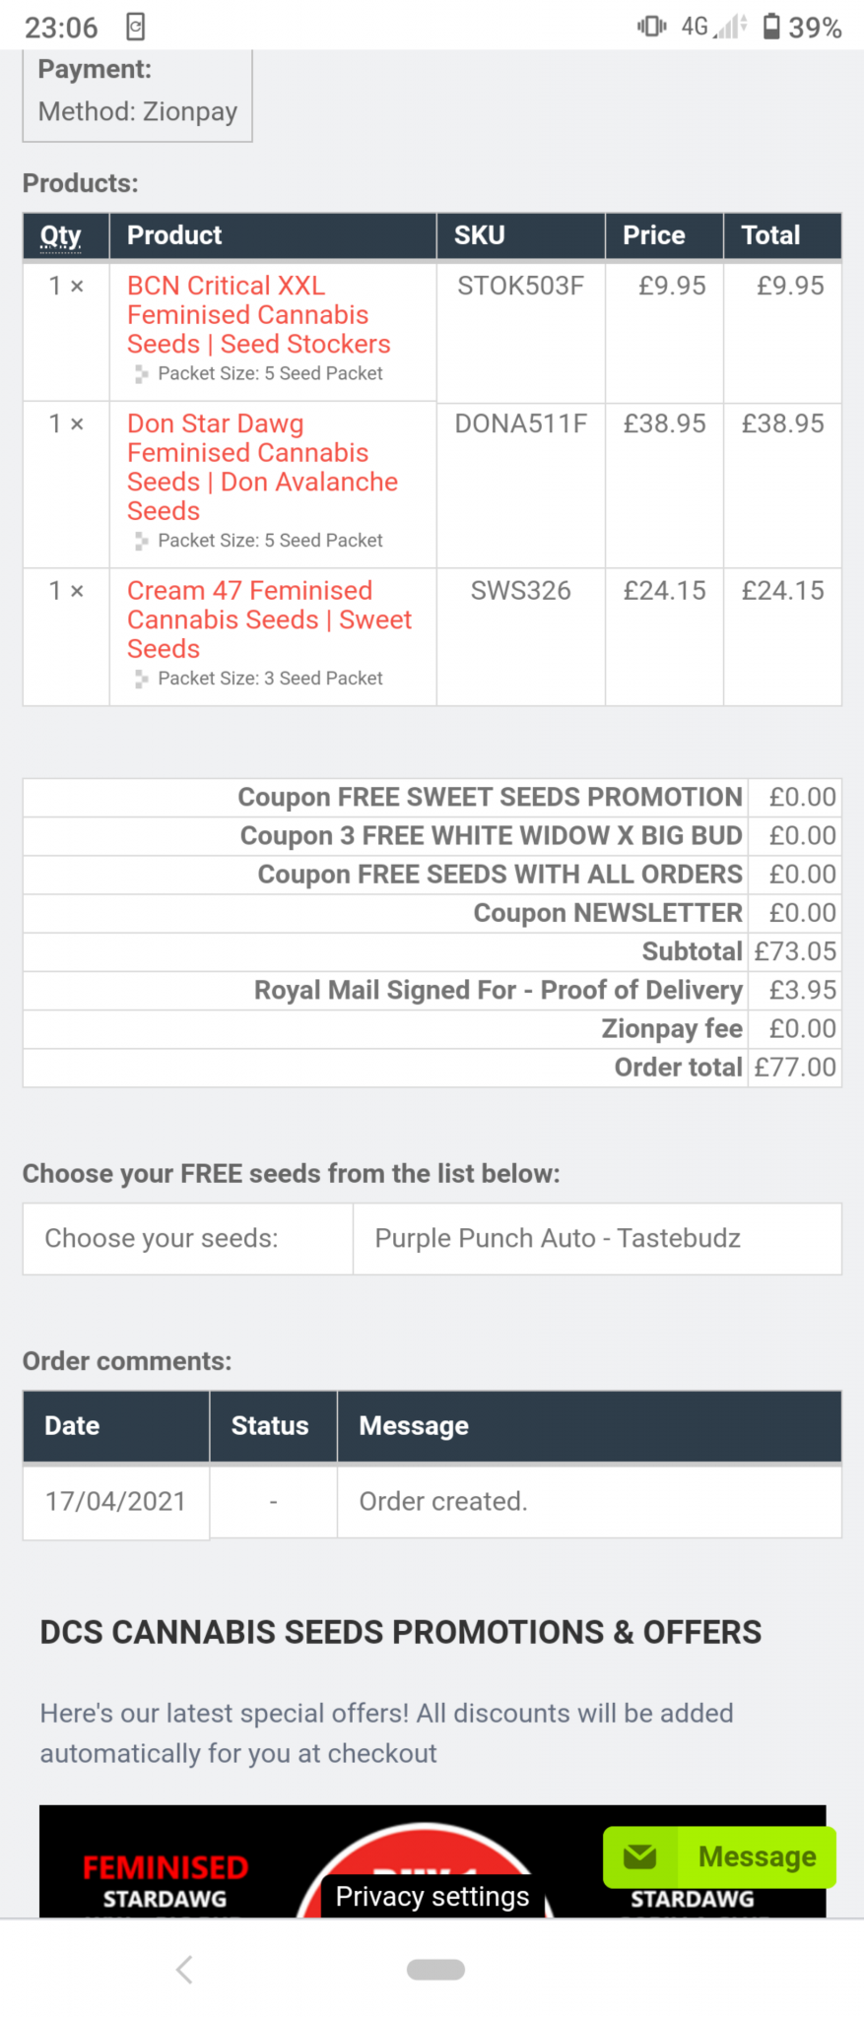Tap the battery icon in the status bar
This screenshot has width=864, height=2017.
click(771, 27)
